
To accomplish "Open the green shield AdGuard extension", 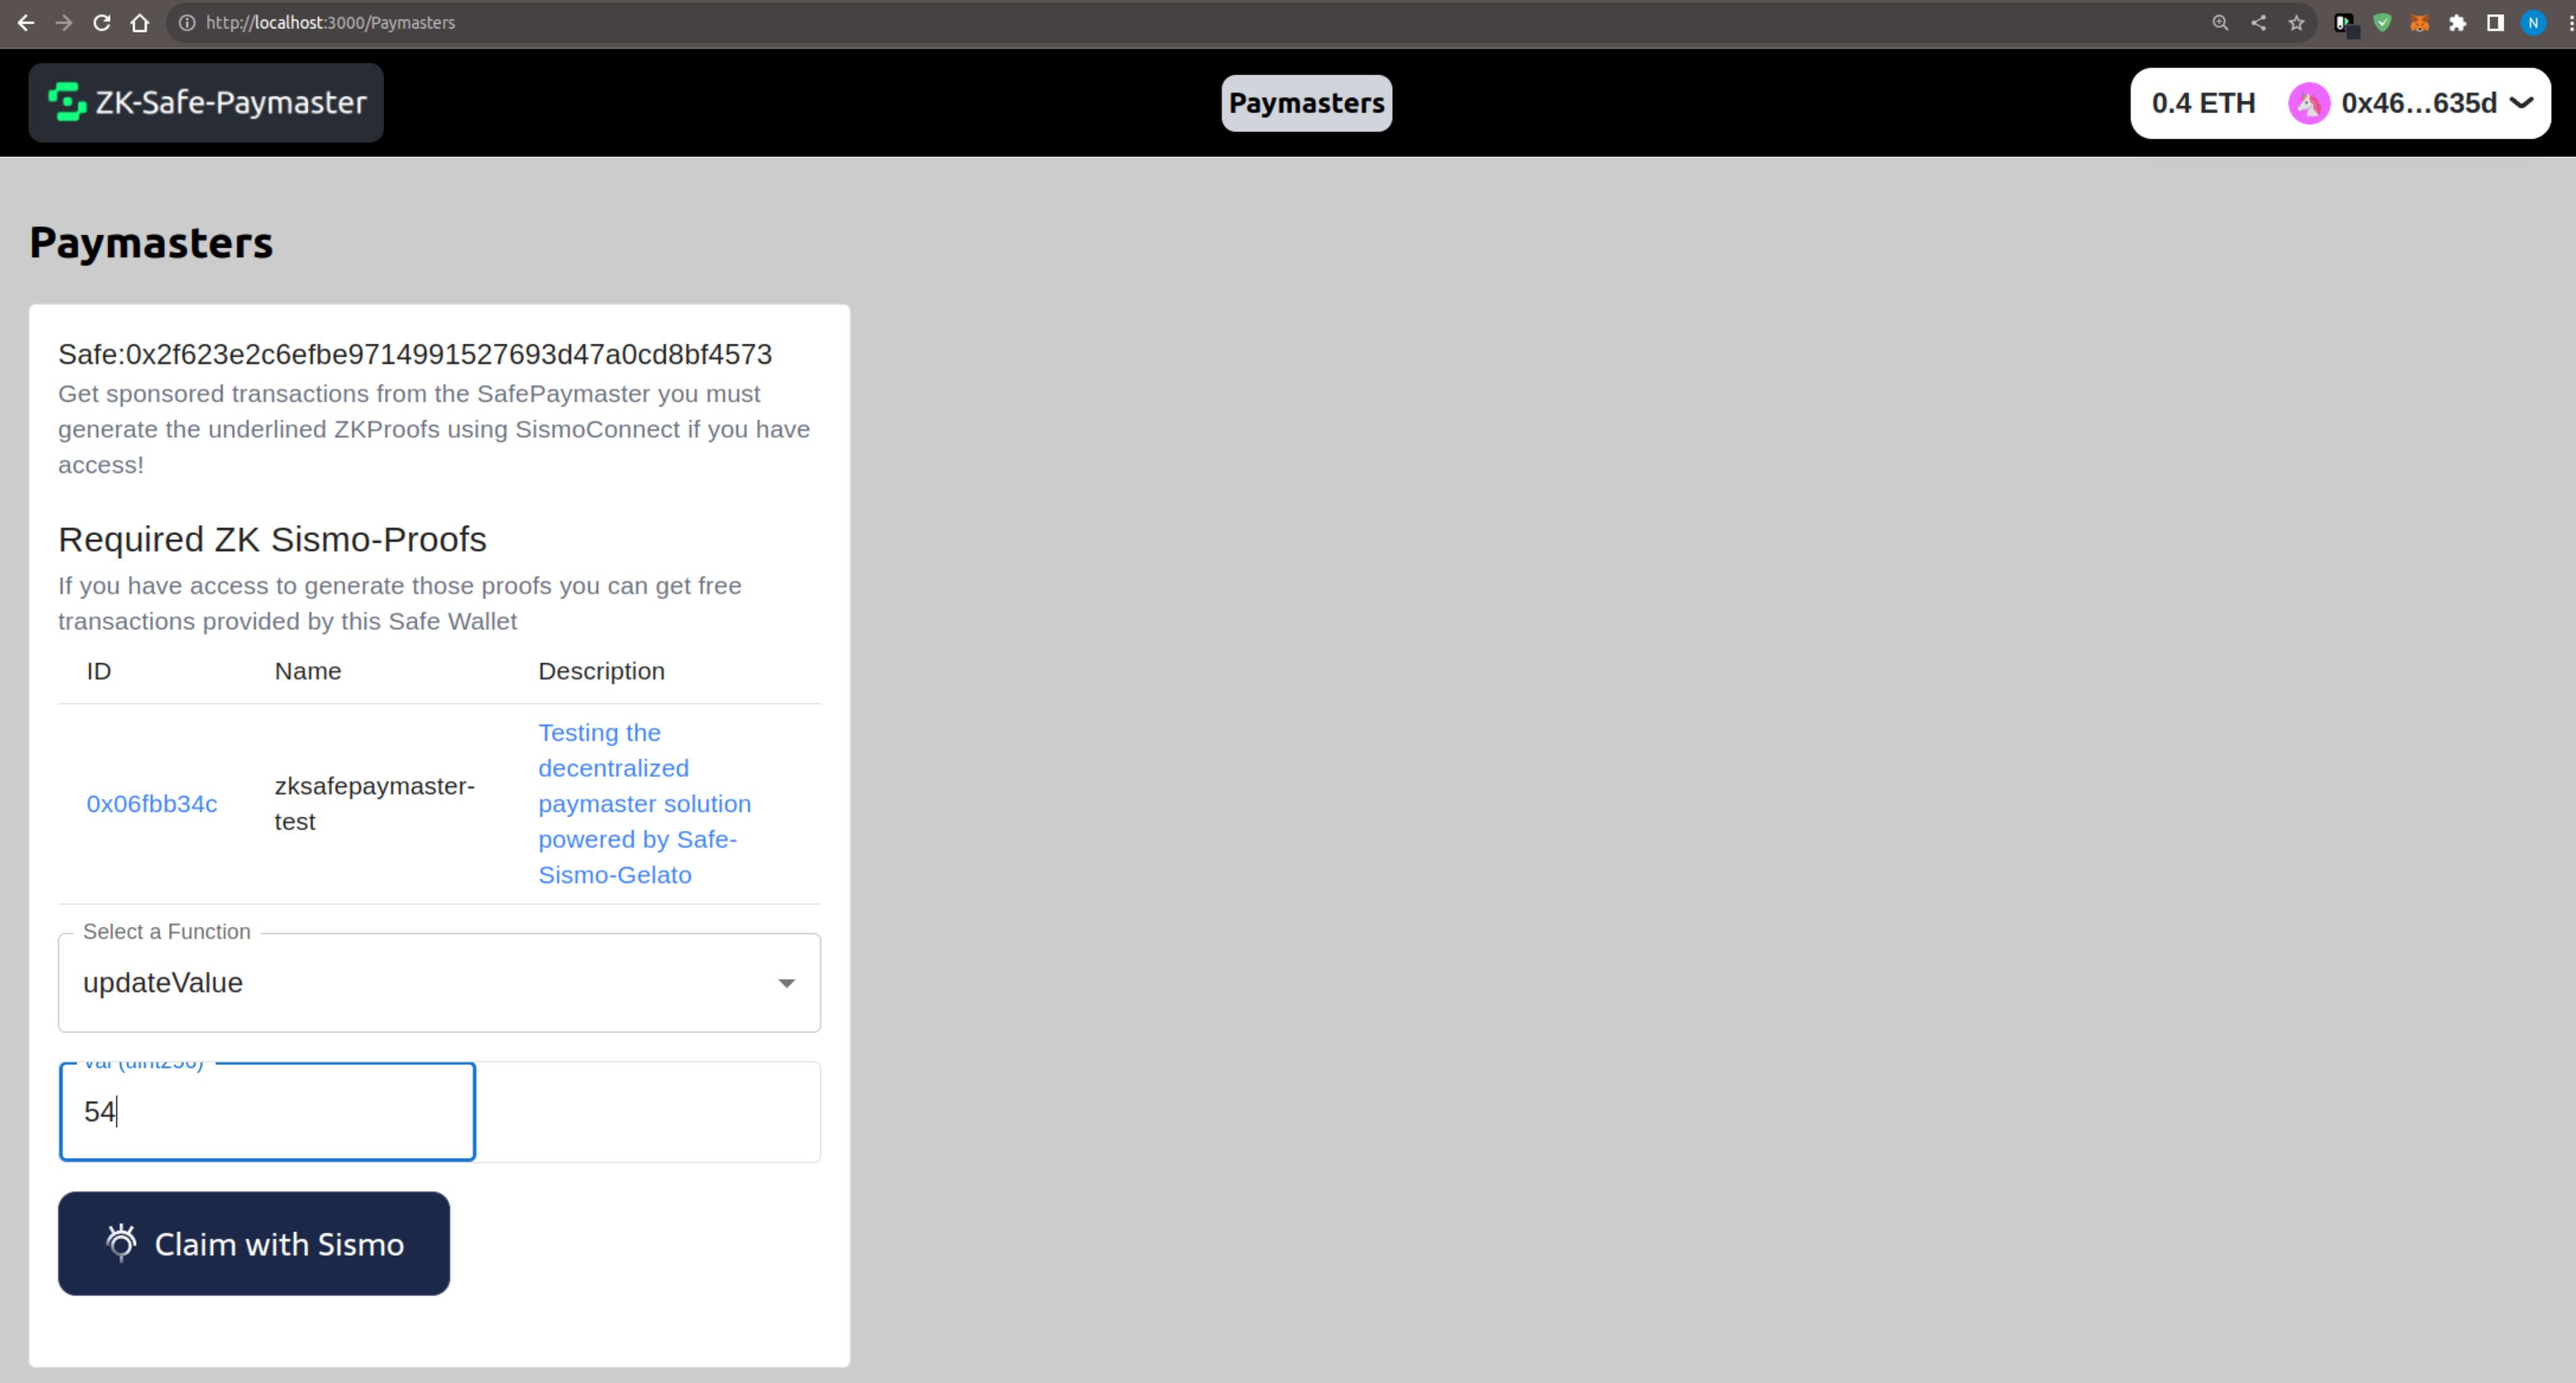I will [2382, 22].
